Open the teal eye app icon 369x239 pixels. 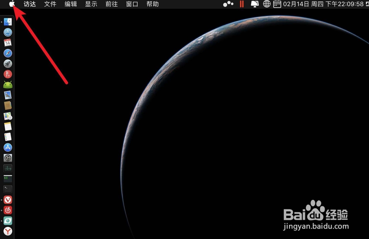click(8, 221)
